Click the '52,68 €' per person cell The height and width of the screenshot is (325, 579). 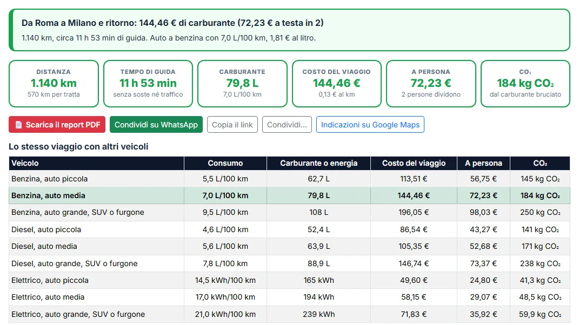coord(483,246)
